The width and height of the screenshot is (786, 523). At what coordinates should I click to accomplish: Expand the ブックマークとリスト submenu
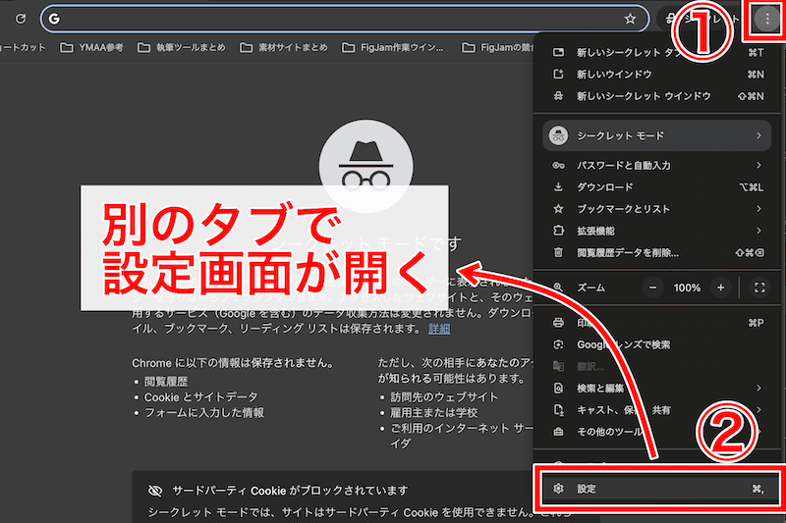[758, 209]
